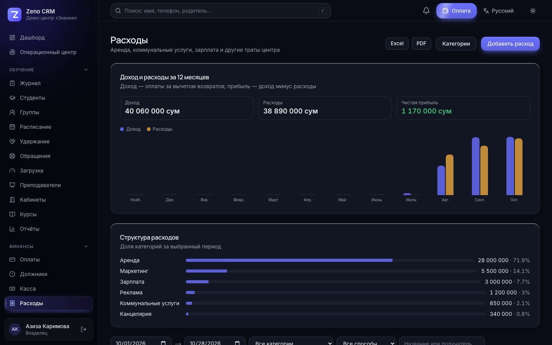Open the notifications bell icon
The width and height of the screenshot is (552, 345).
426,11
